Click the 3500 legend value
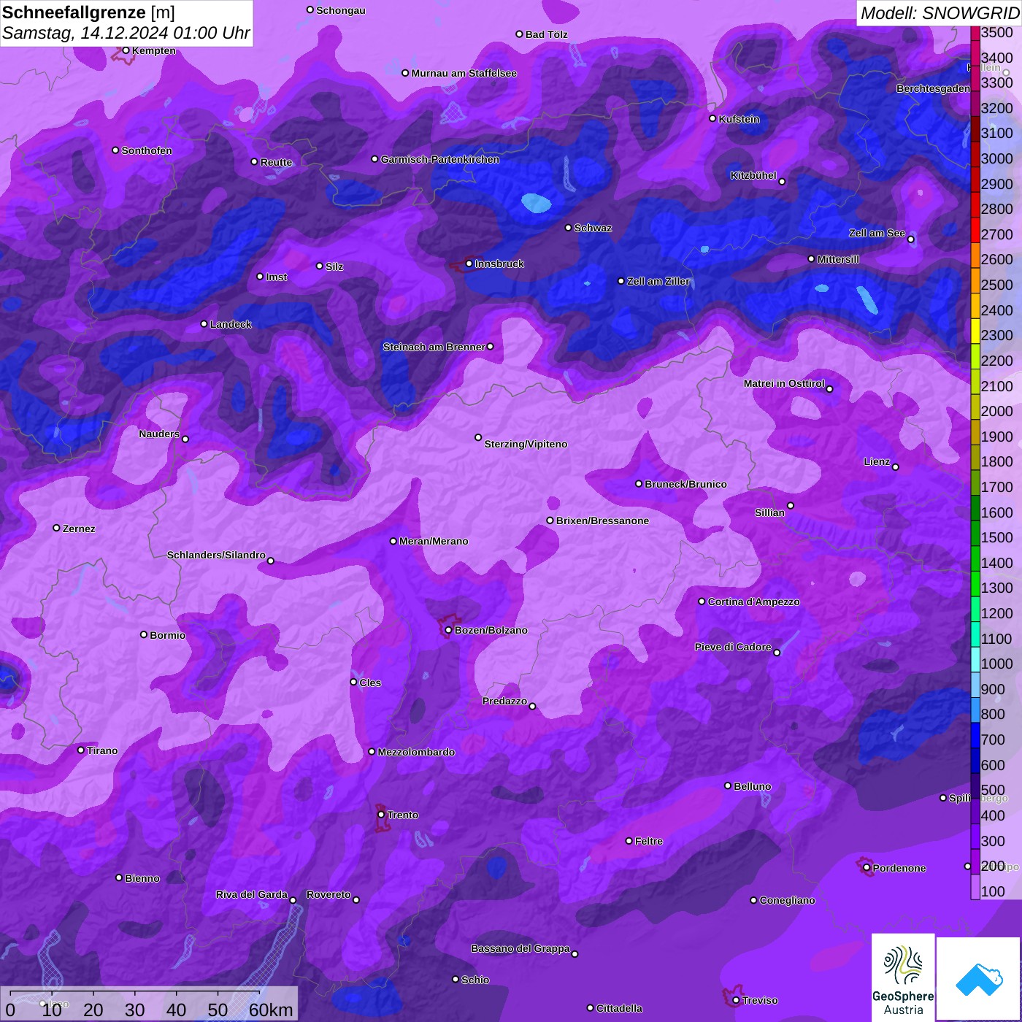Viewport: 1022px width, 1022px height. 997,32
